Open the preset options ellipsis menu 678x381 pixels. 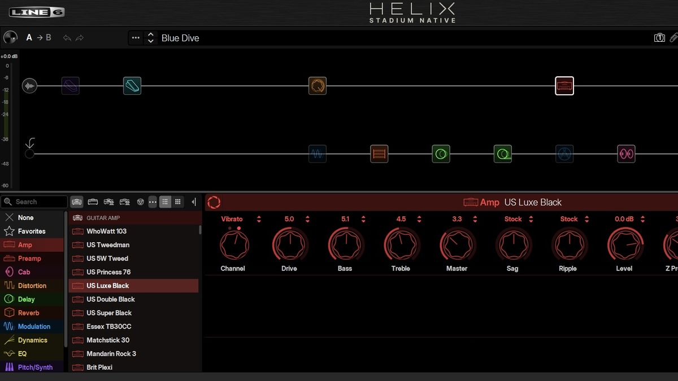[136, 38]
